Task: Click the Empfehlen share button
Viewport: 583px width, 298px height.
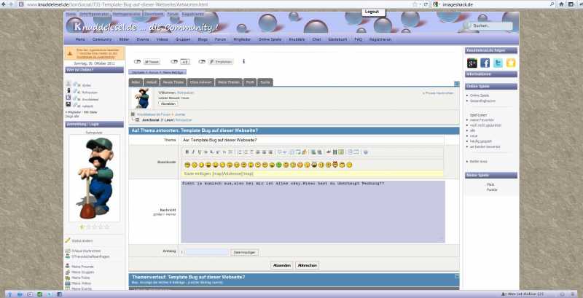Action: 221,62
